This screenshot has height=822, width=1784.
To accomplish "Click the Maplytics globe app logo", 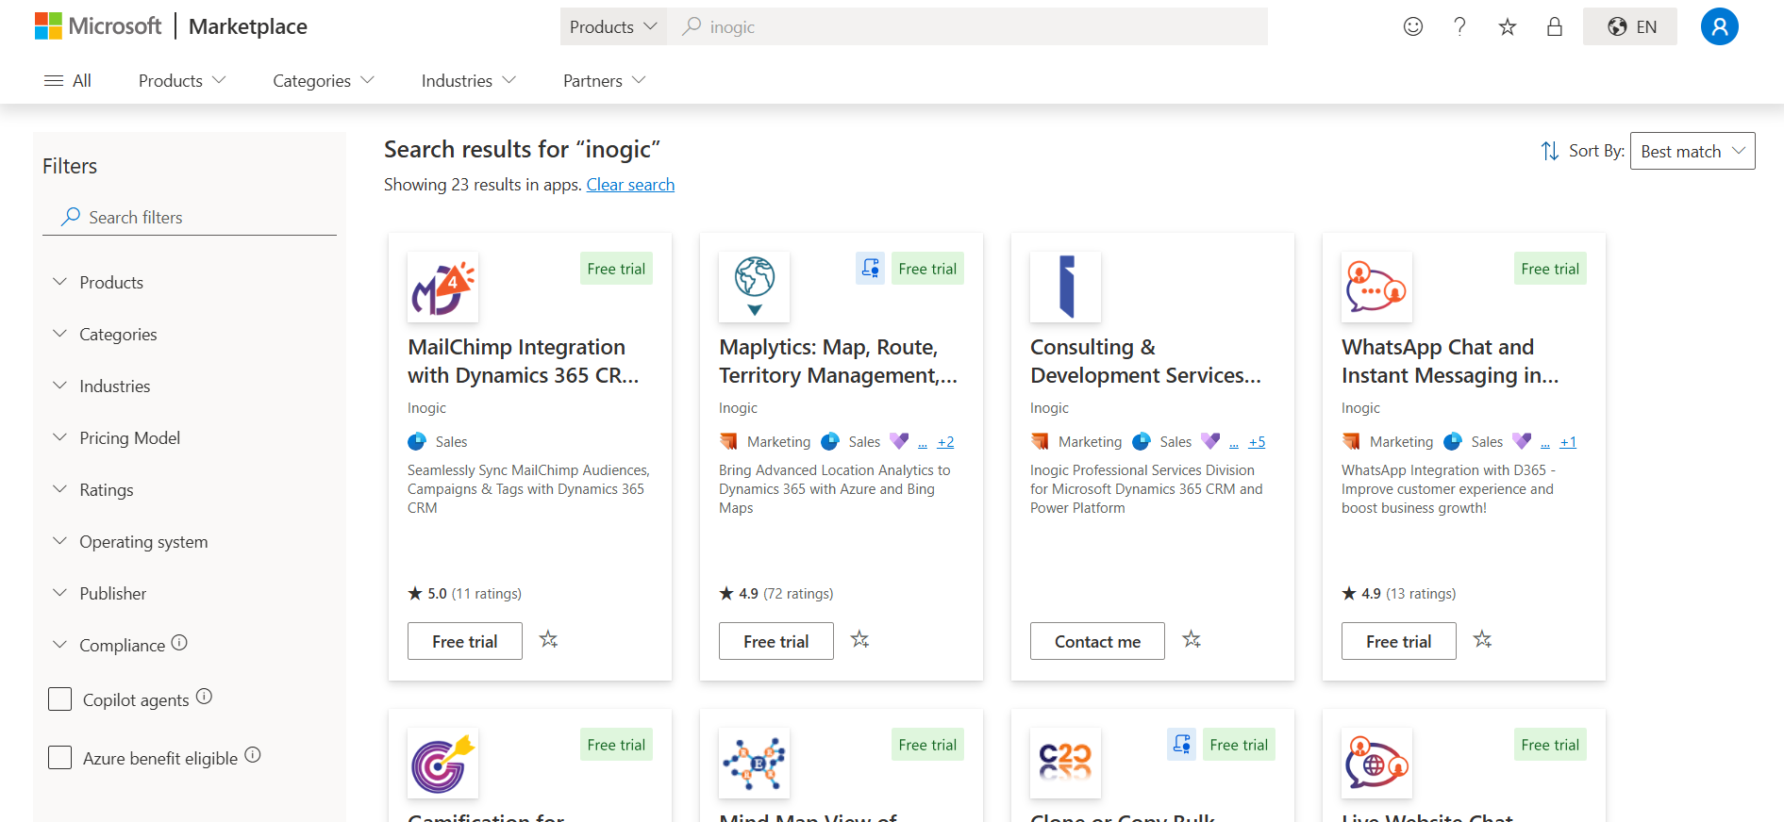I will (754, 288).
